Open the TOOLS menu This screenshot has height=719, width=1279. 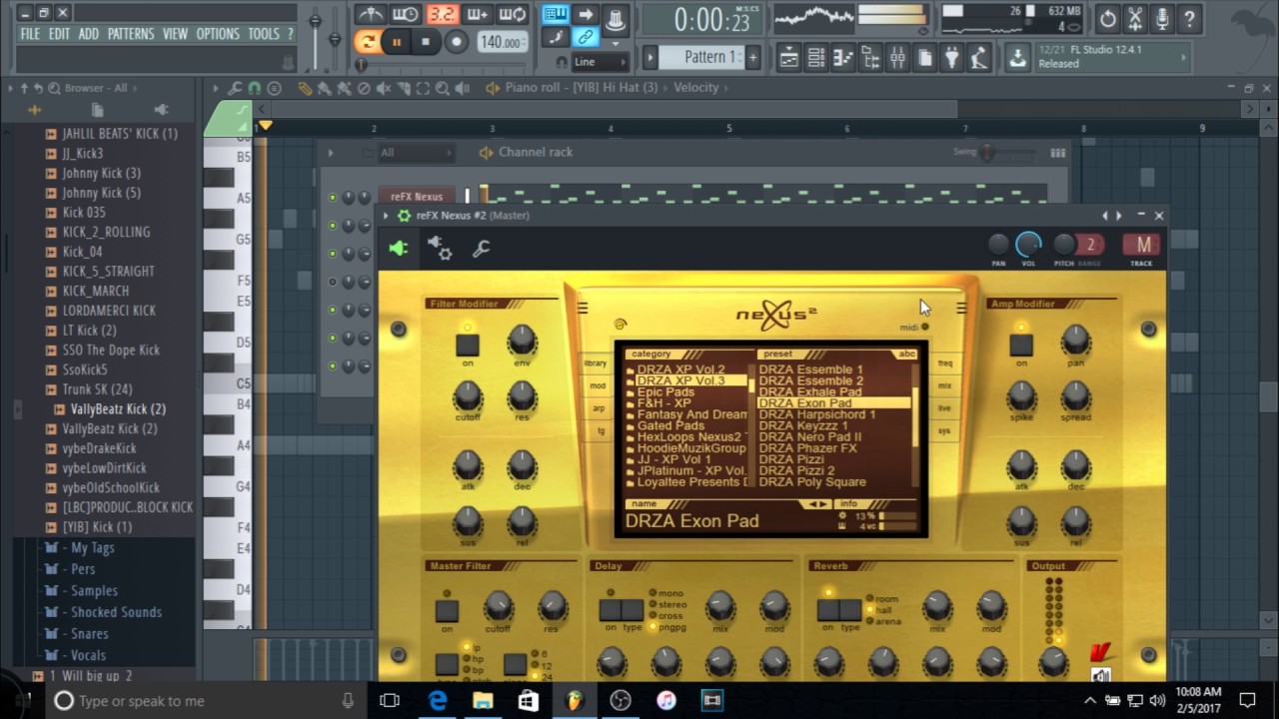(x=264, y=34)
